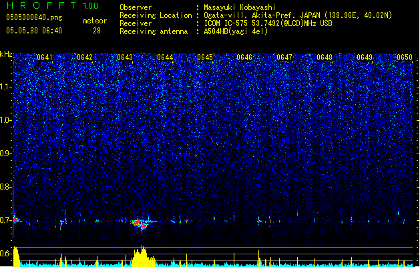420x267 pixels.
Task: Click the 0647 time marker
Action: pyautogui.click(x=284, y=57)
